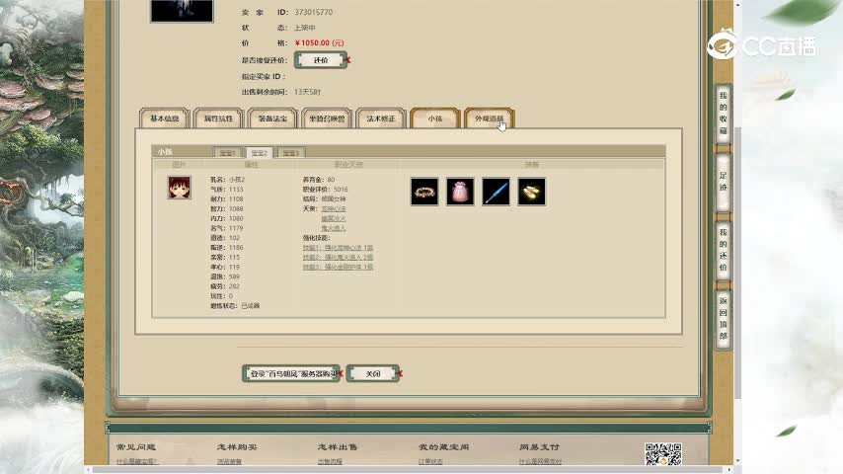Viewport: 843px width, 474px height.
Task: Click the child portrait thumbnail
Action: pyautogui.click(x=179, y=188)
